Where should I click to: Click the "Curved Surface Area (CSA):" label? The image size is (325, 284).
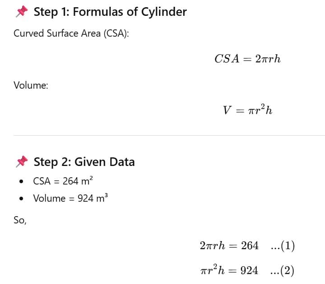click(71, 33)
